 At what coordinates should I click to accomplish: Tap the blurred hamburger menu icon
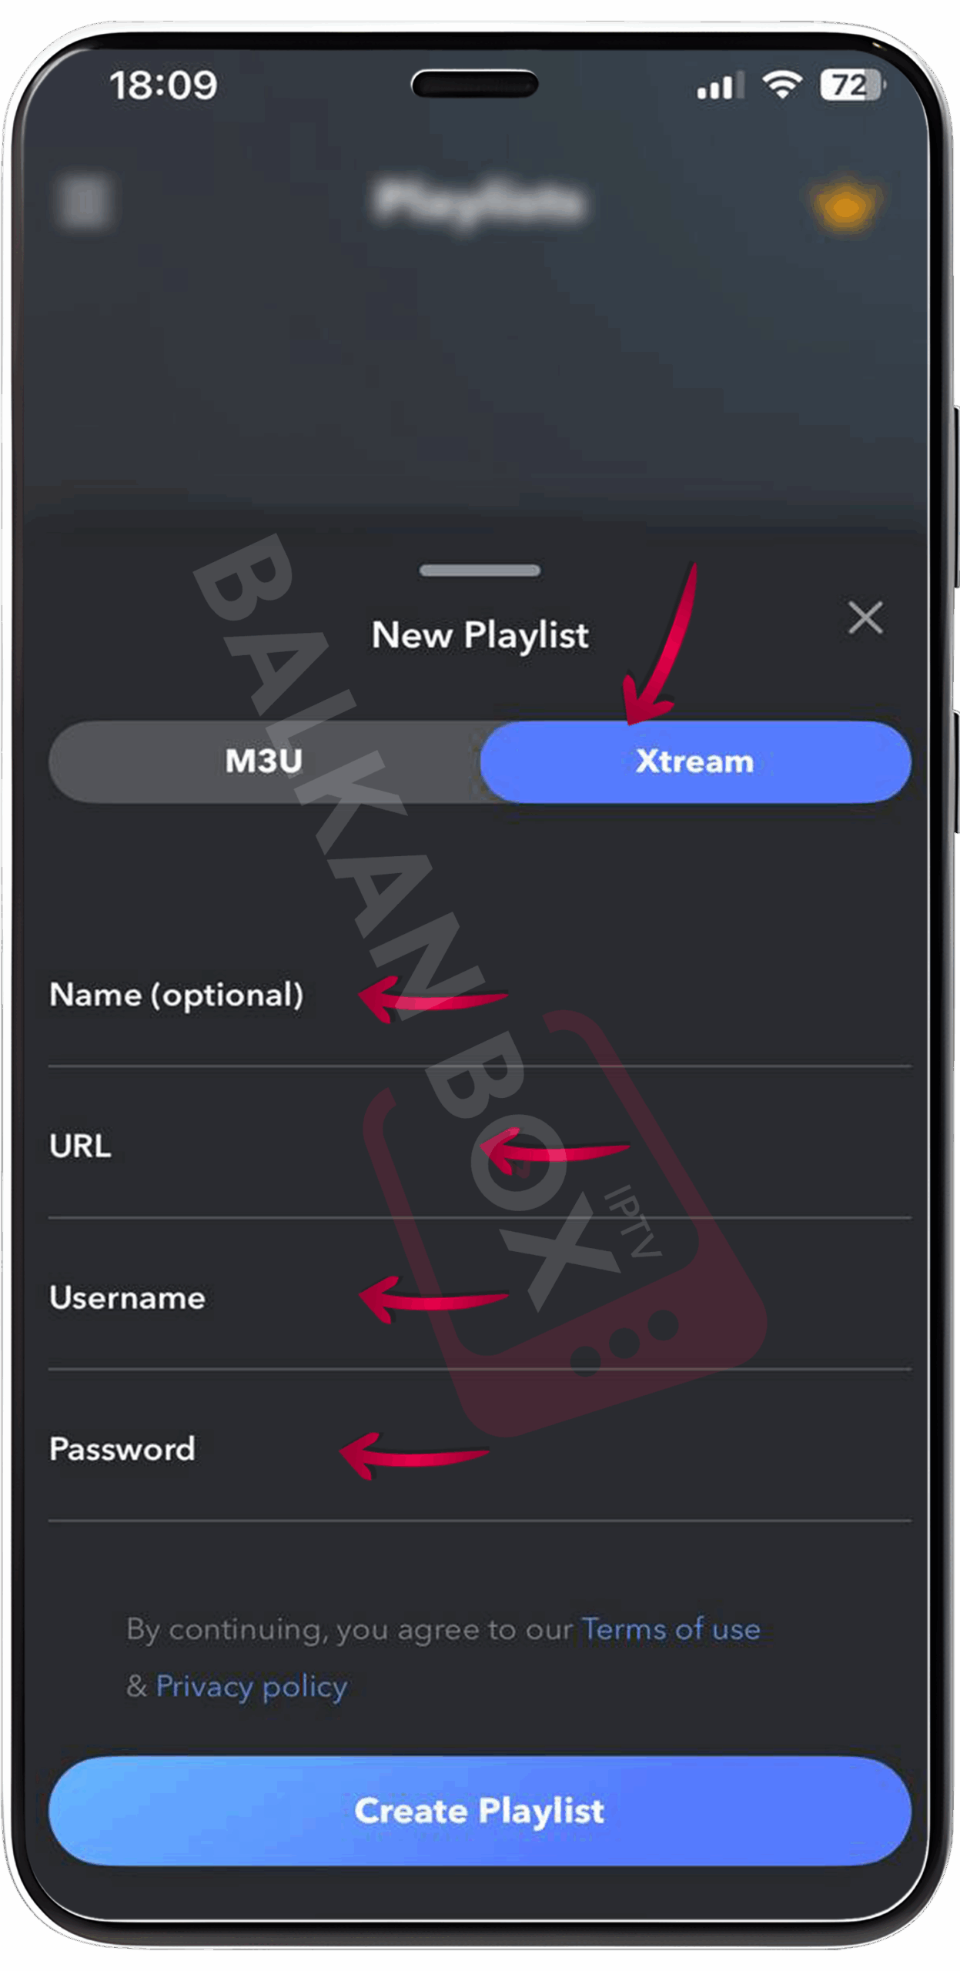coord(84,202)
